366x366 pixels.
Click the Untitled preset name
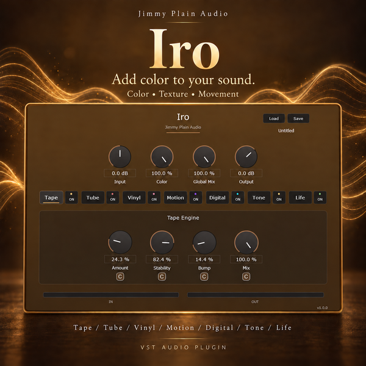click(x=286, y=131)
